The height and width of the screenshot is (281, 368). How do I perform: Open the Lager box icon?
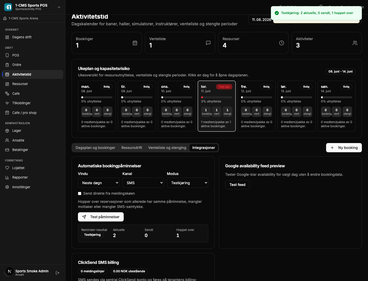(x=7, y=131)
